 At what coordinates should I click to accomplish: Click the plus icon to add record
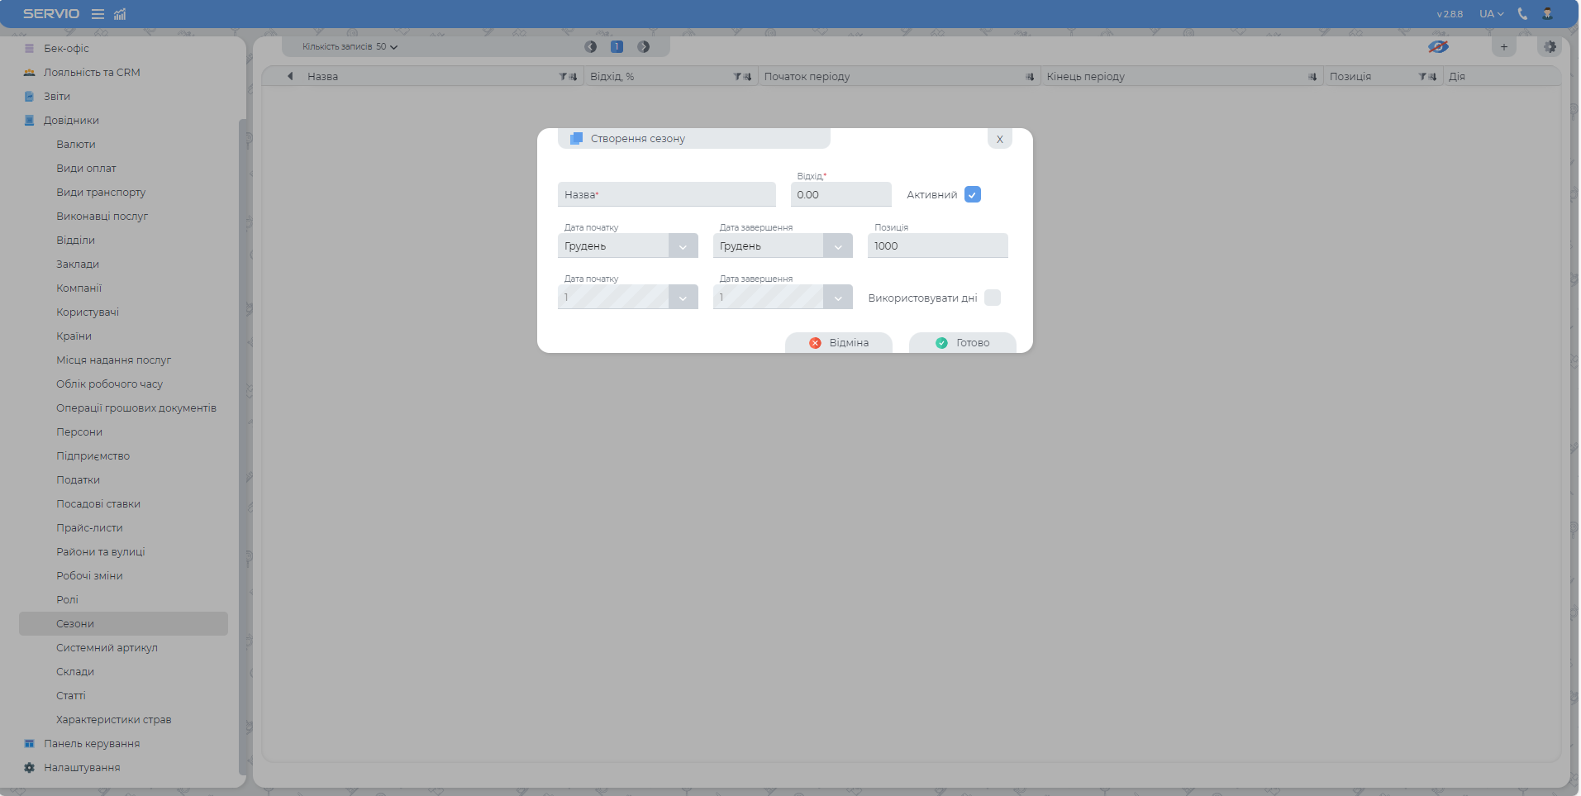tap(1504, 47)
